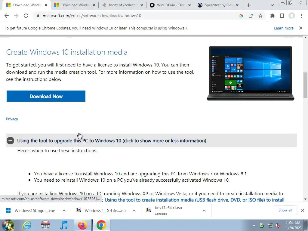Dismiss the Chrome updates infobar

tap(301, 28)
